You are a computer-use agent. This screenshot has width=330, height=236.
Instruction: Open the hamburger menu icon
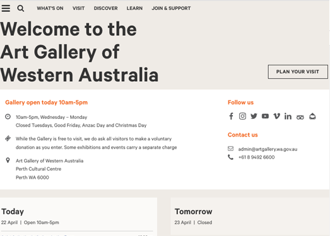[6, 8]
